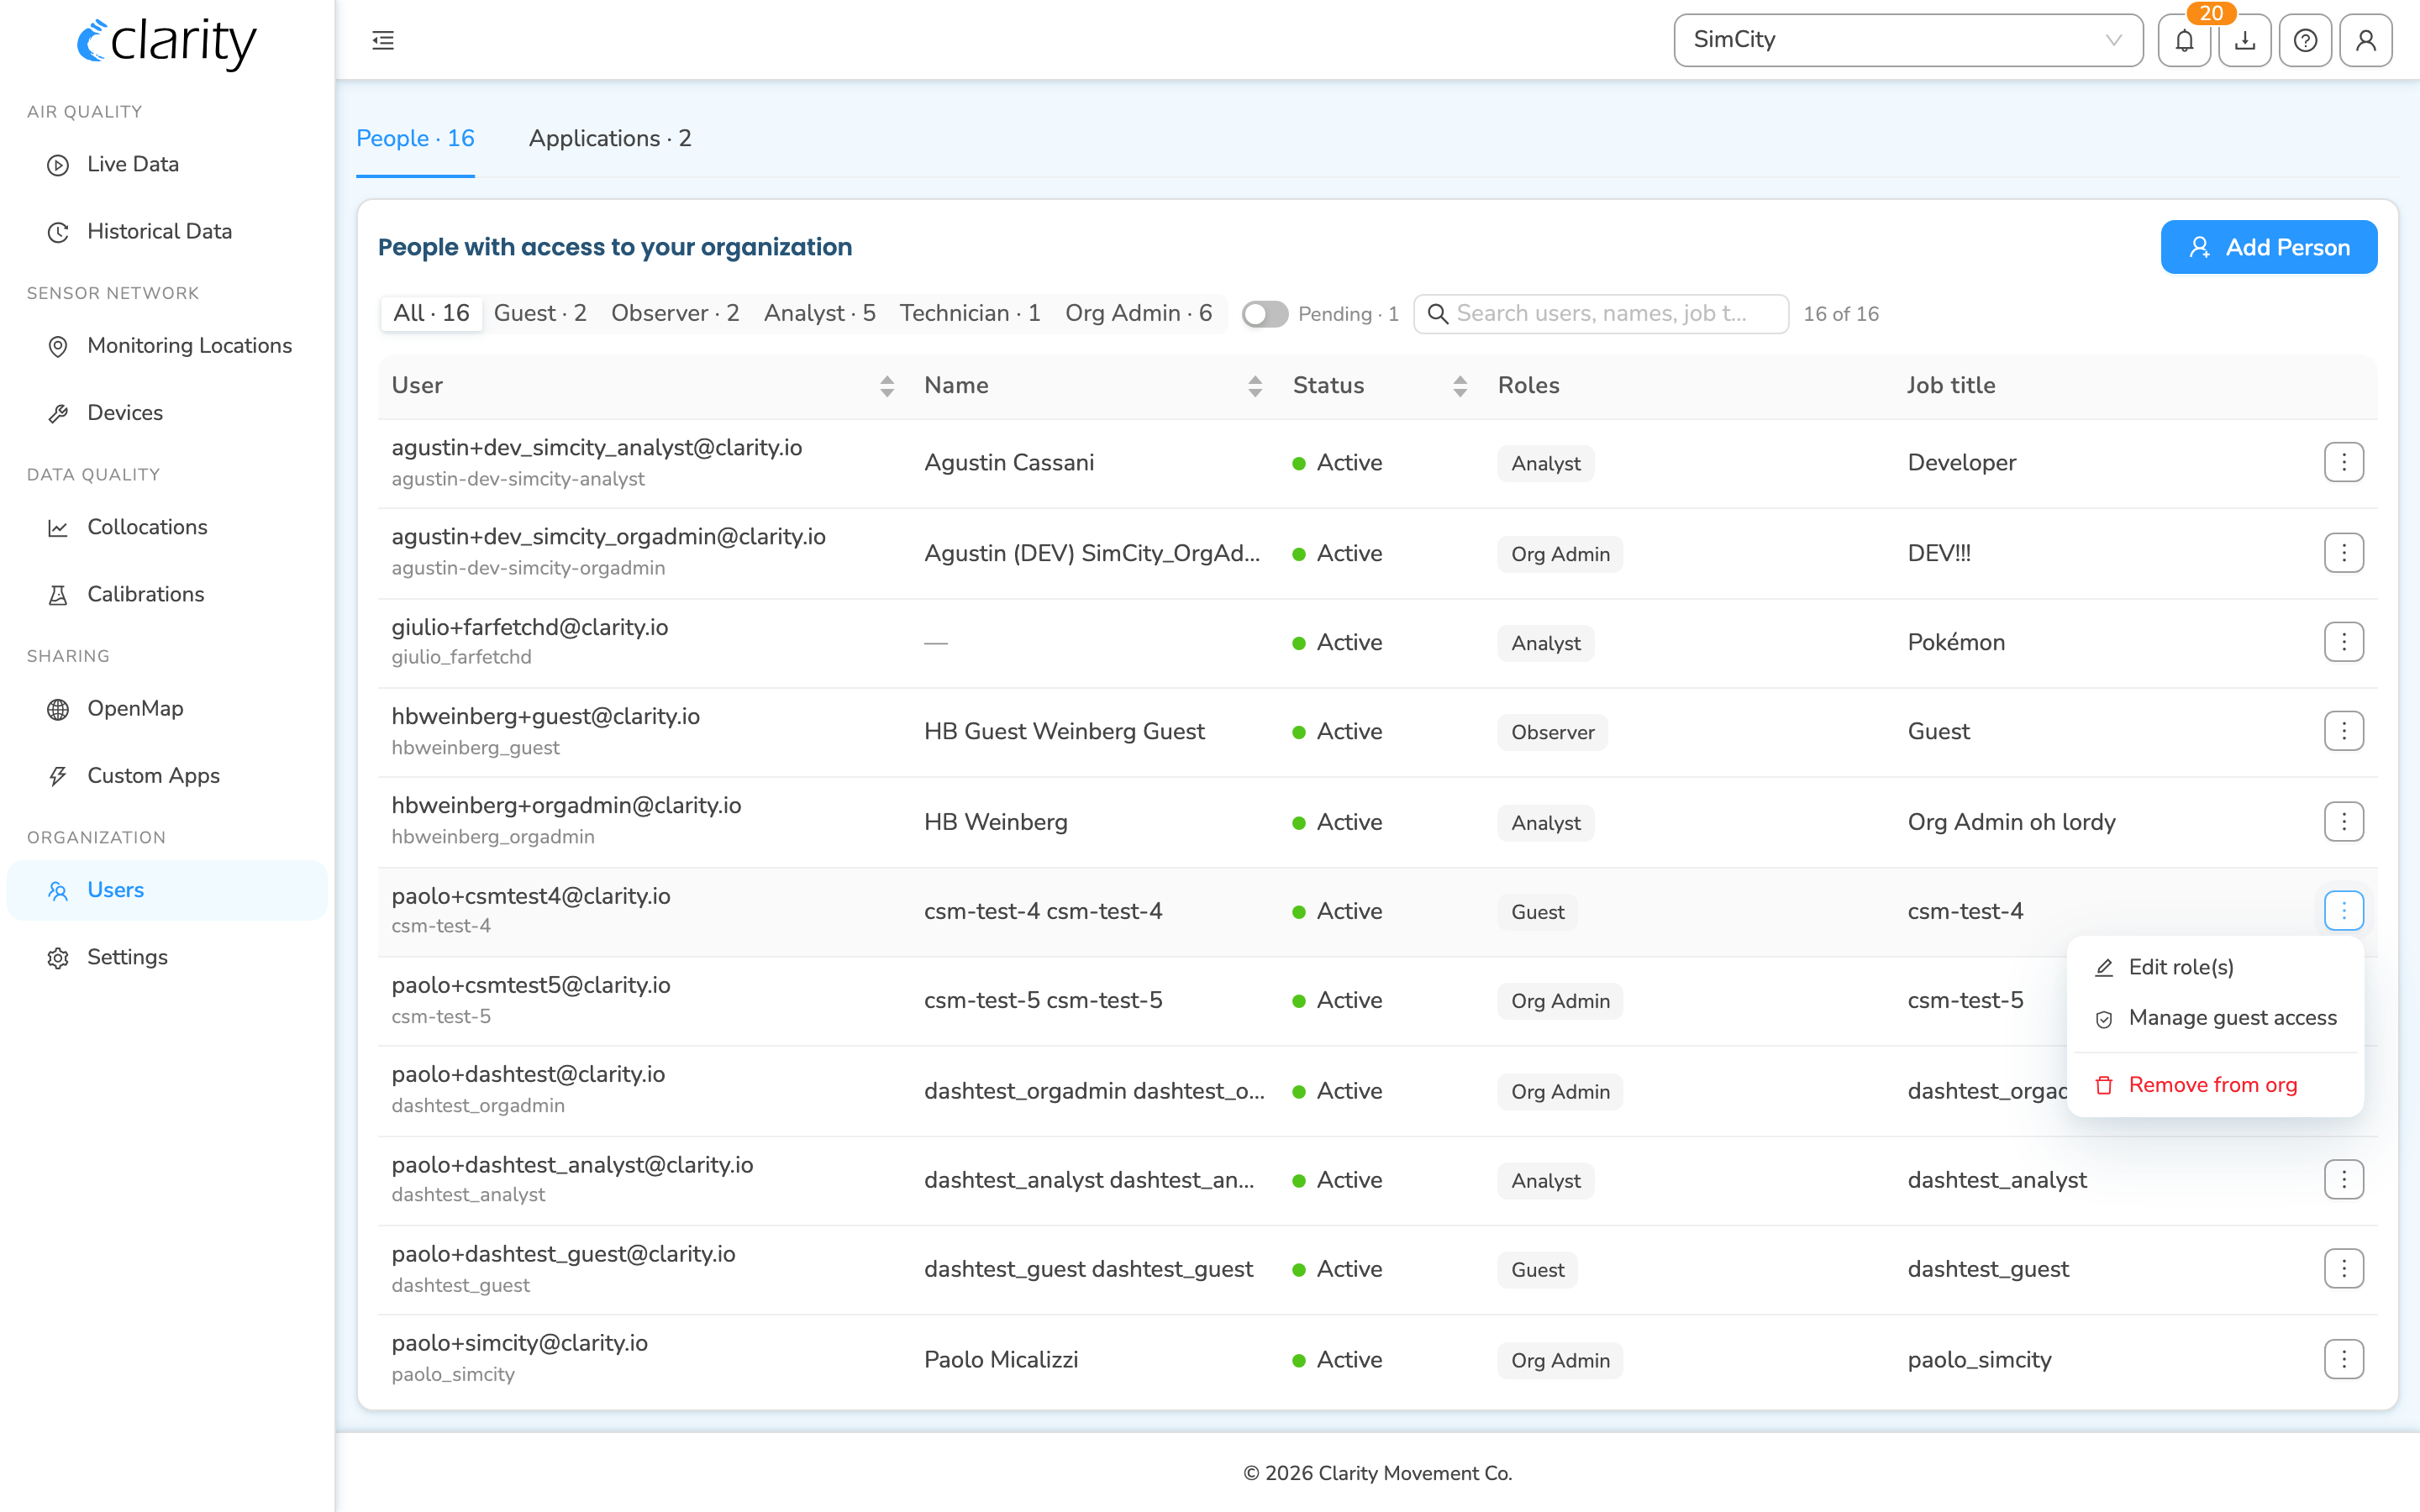Open the three-dot menu for dashtest_guest

pos(2343,1269)
